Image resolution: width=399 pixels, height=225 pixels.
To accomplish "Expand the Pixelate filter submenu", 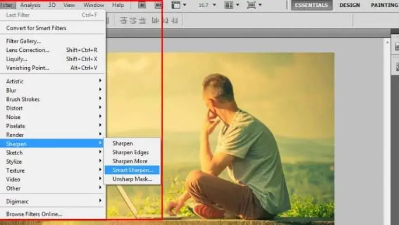I will click(52, 126).
